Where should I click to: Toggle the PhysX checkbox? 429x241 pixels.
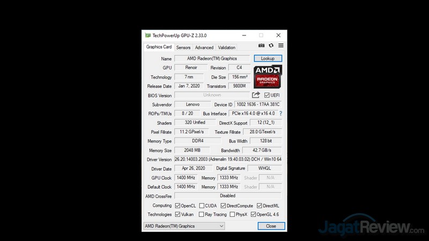(x=232, y=215)
